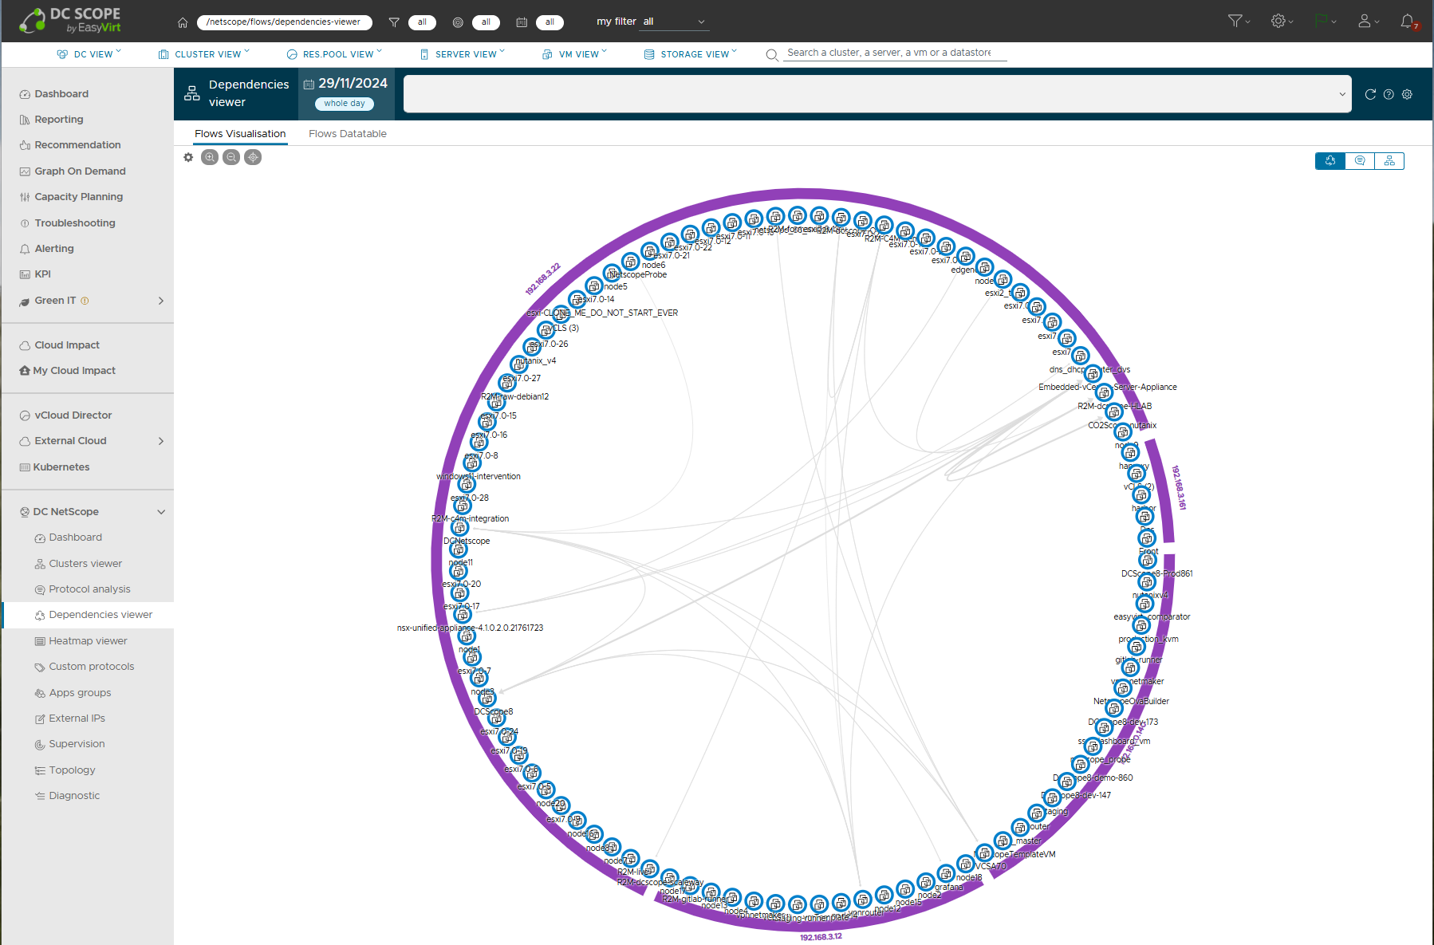Select the Flows Visualisation tab
1434x945 pixels.
(x=240, y=134)
